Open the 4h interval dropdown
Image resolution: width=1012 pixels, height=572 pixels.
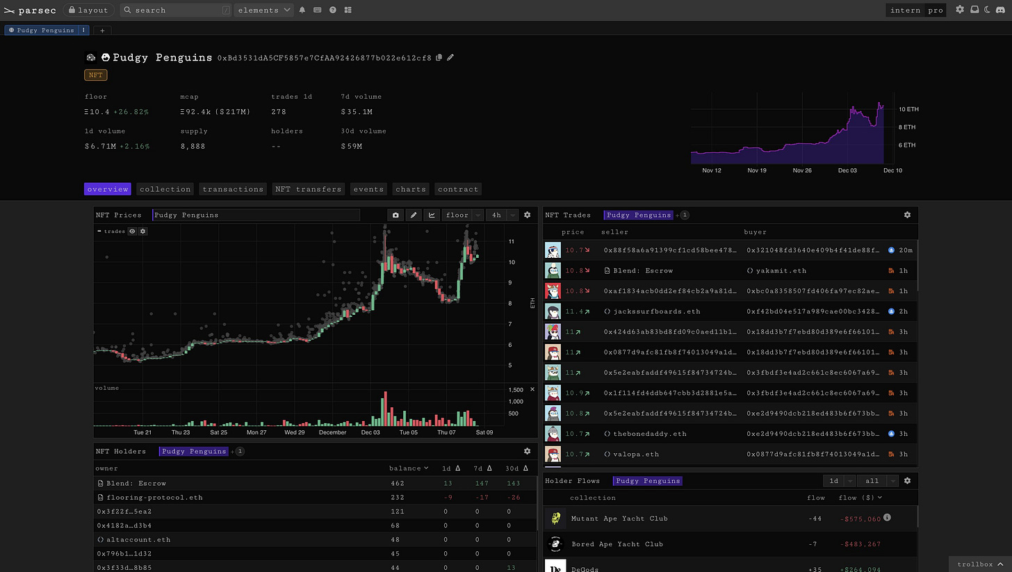tap(502, 215)
